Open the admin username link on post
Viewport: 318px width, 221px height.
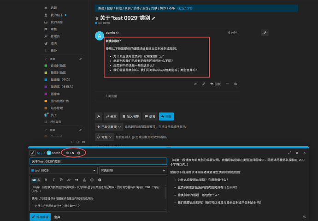pyautogui.click(x=110, y=33)
